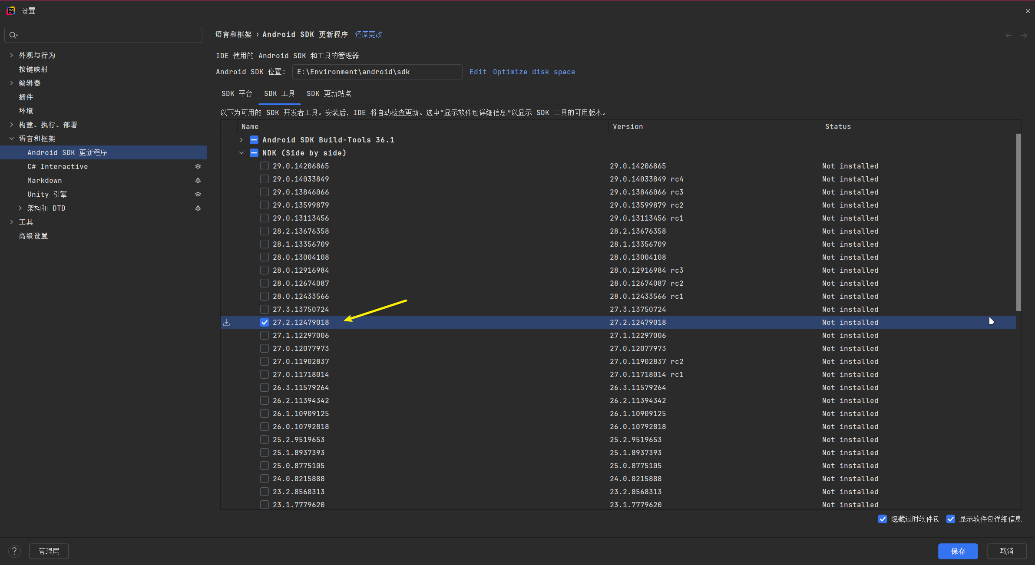The image size is (1035, 565).
Task: Expand Android SDK Build-Tools 36.1 row
Action: (241, 140)
